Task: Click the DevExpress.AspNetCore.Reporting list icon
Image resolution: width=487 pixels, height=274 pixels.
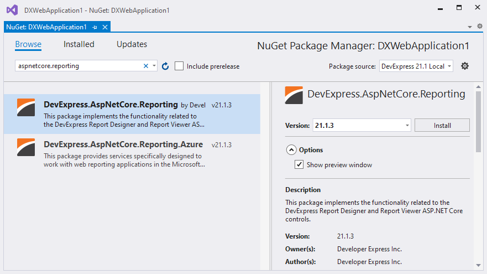Action: point(26,107)
